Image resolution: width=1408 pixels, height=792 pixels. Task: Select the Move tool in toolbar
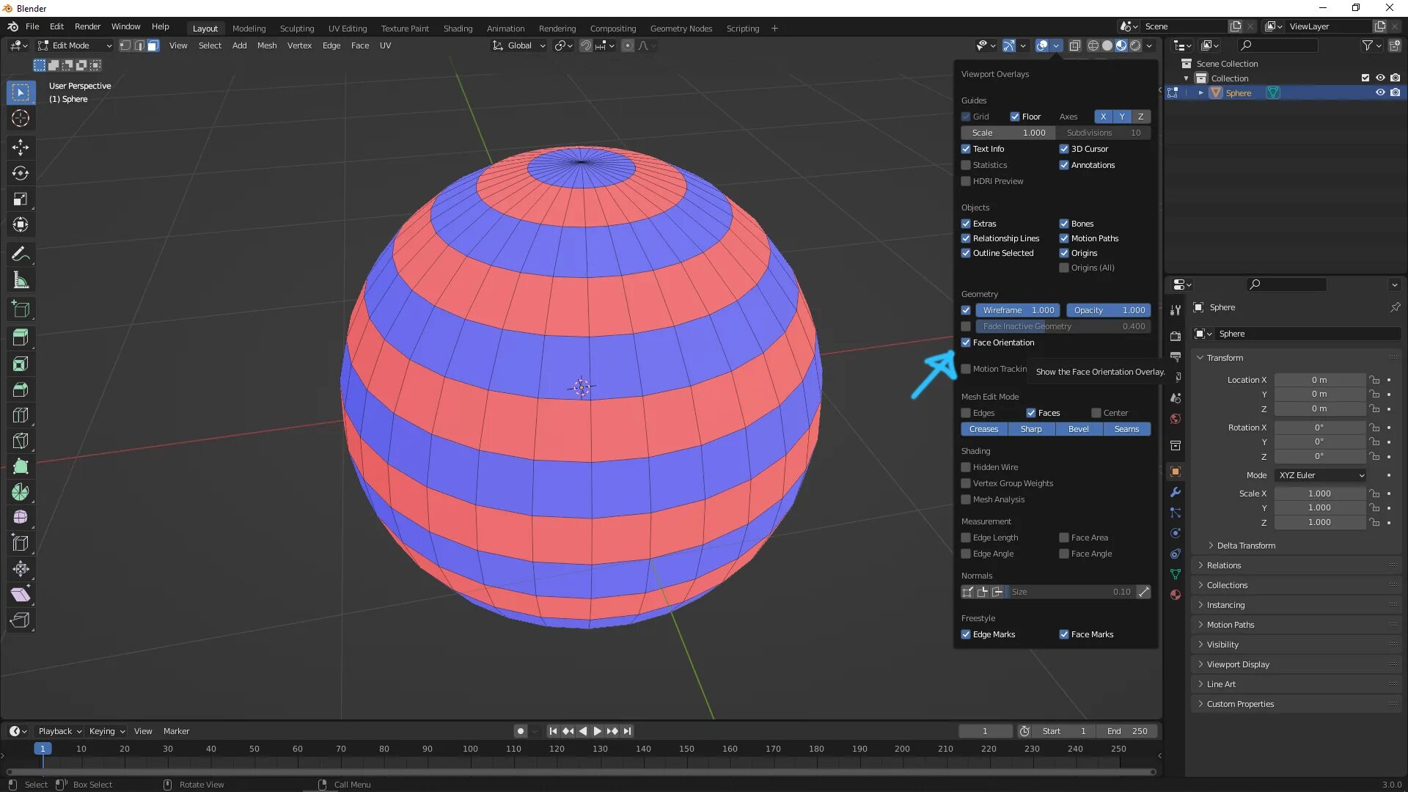pos(21,147)
